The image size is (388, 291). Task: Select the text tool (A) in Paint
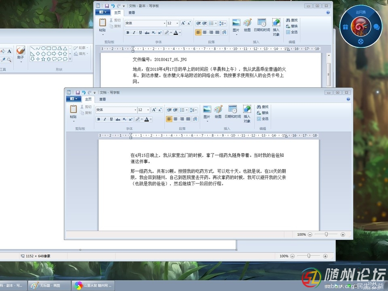[9, 51]
